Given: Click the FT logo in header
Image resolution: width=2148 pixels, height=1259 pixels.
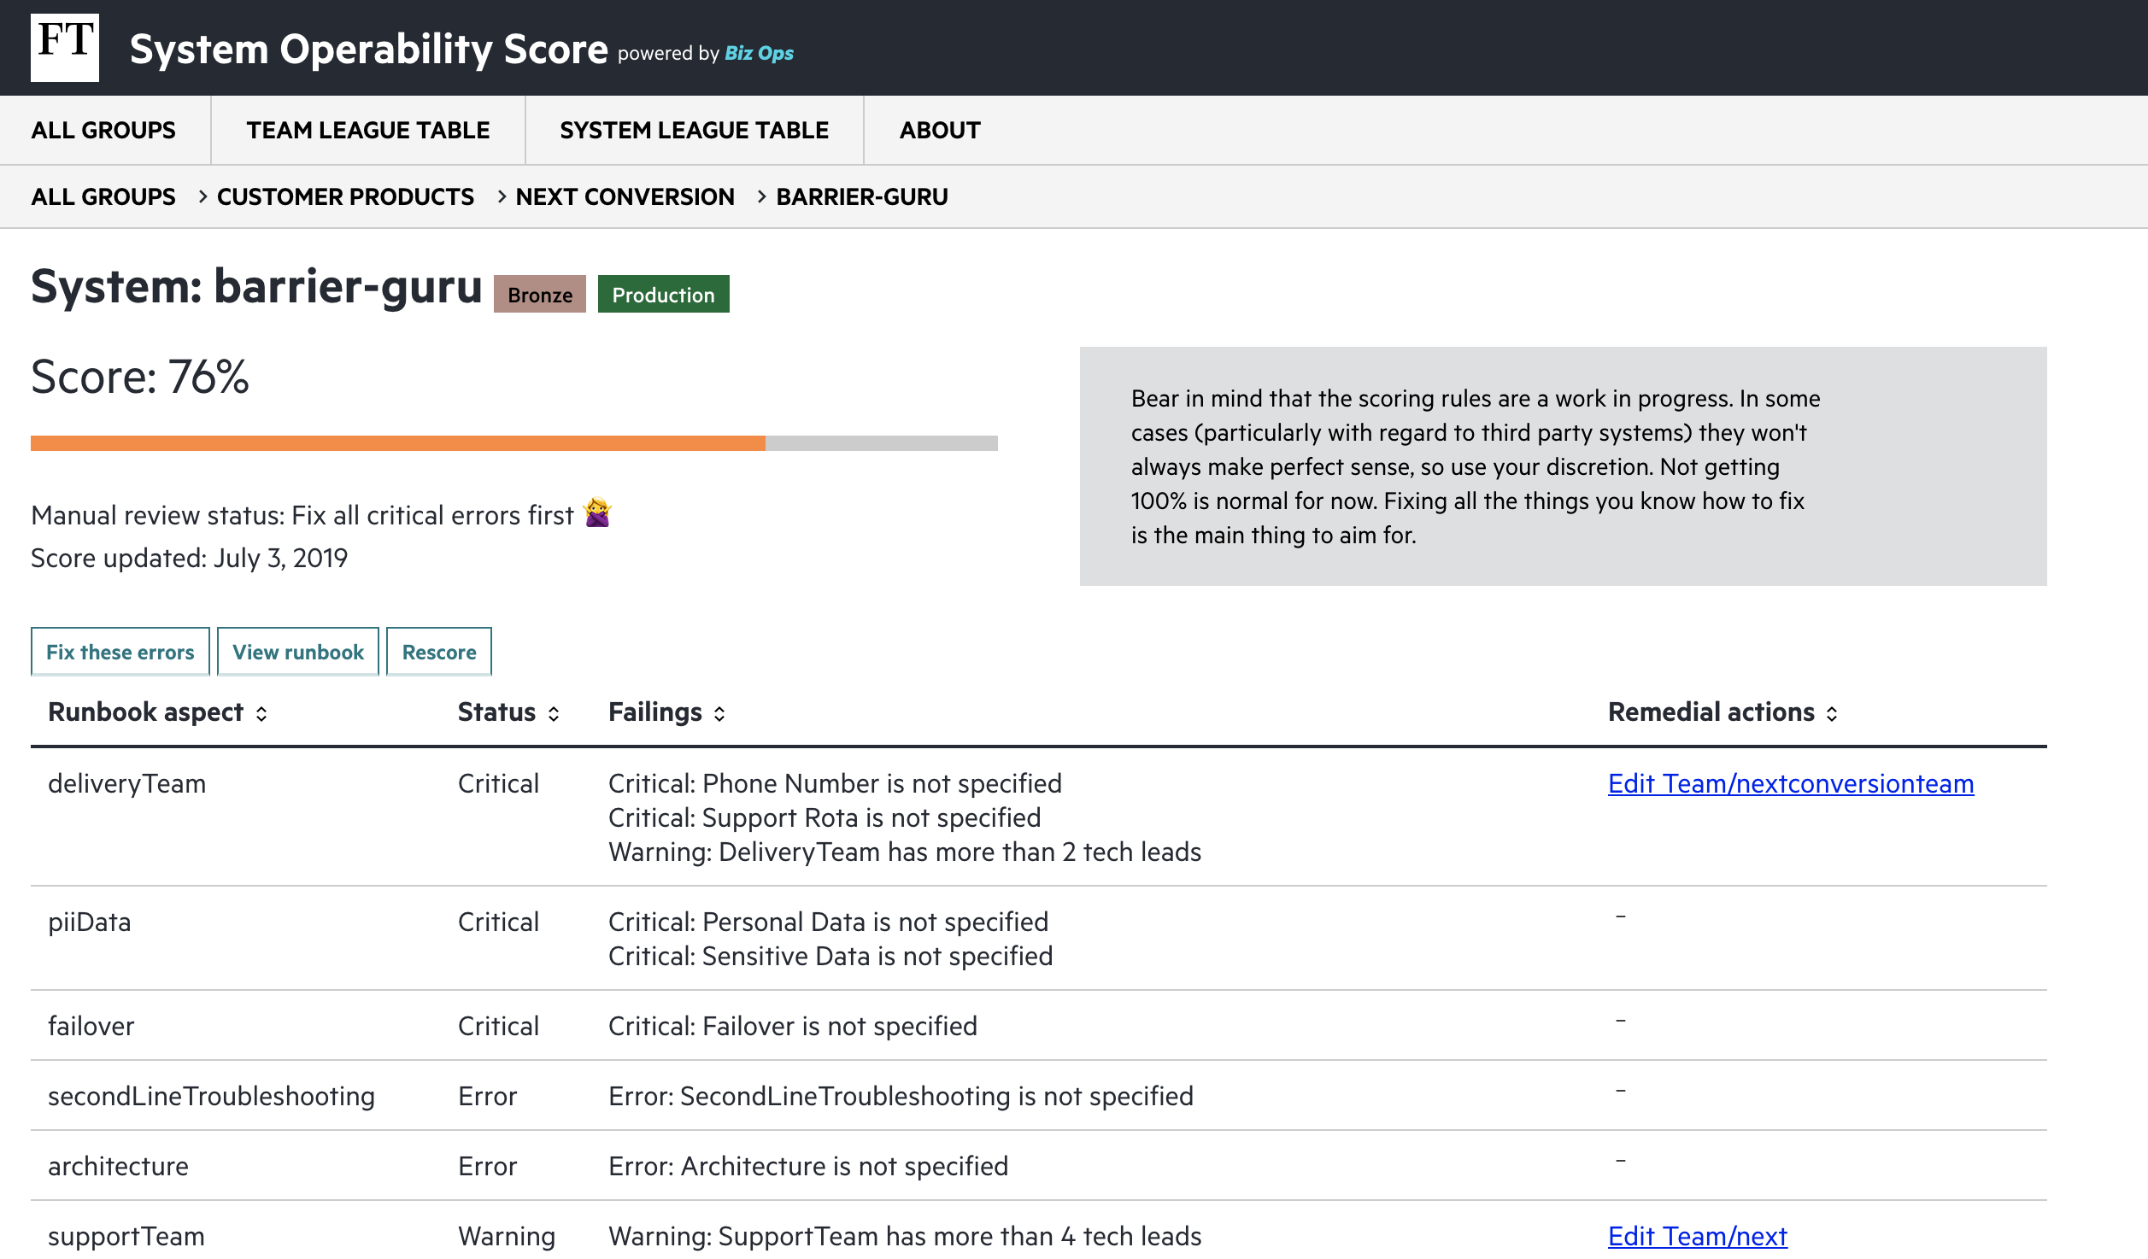Looking at the screenshot, I should click(65, 48).
